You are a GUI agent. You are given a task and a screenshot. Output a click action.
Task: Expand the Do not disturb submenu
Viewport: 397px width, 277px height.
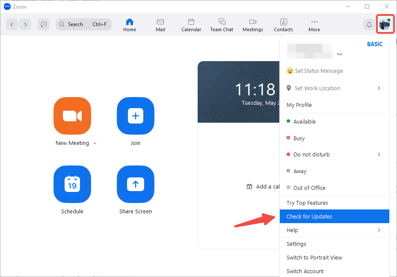[379, 154]
